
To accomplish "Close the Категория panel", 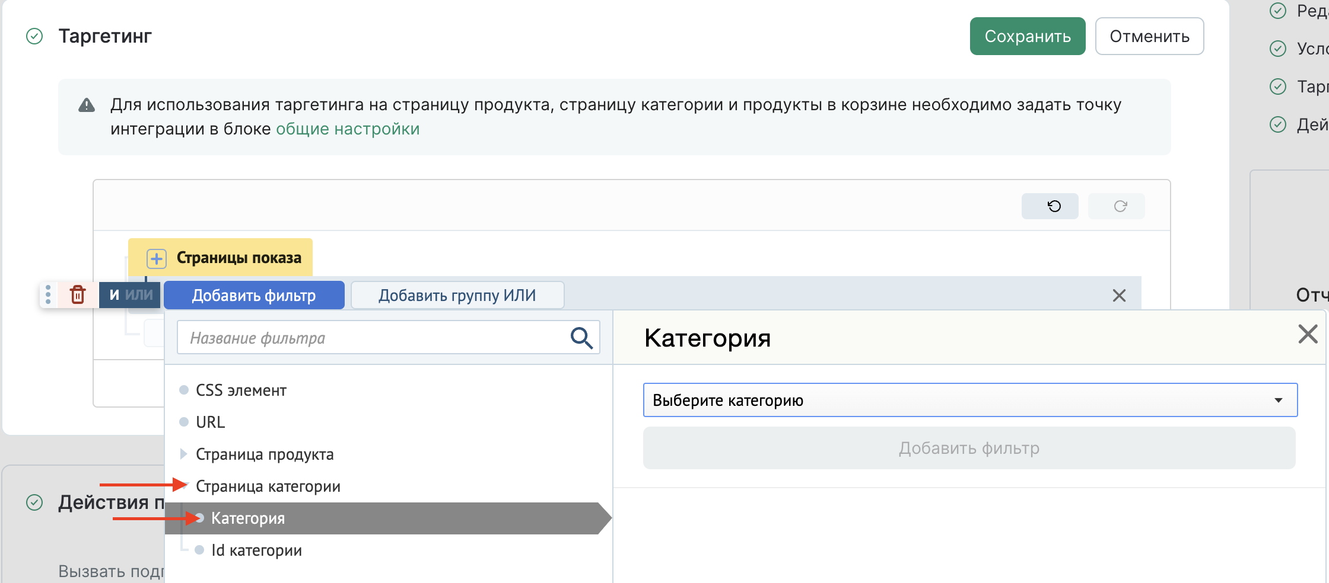I will click(1308, 334).
